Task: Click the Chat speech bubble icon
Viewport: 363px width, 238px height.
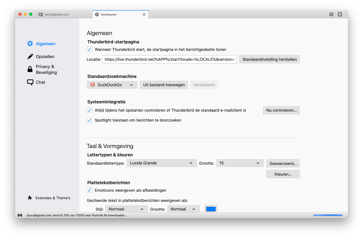Action: 30,82
